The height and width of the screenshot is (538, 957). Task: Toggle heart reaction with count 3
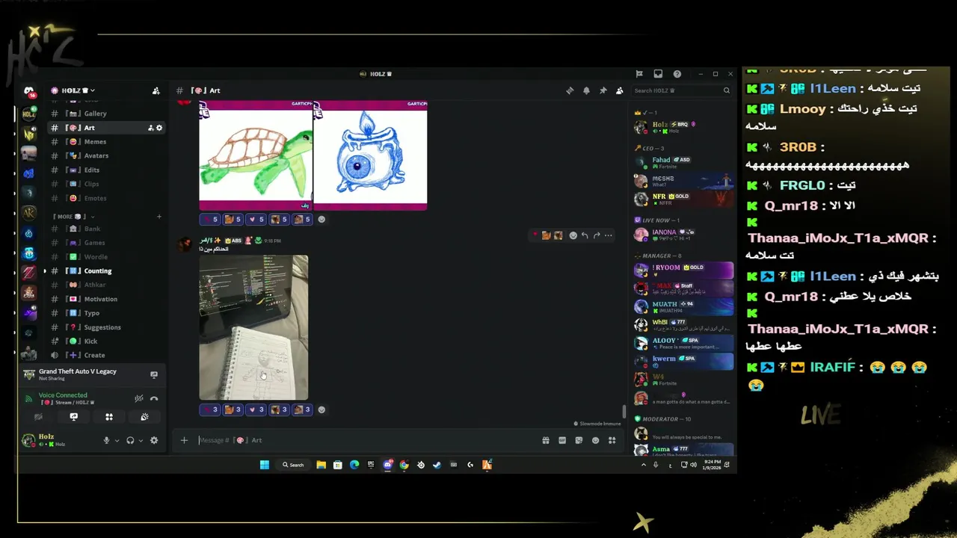click(256, 409)
